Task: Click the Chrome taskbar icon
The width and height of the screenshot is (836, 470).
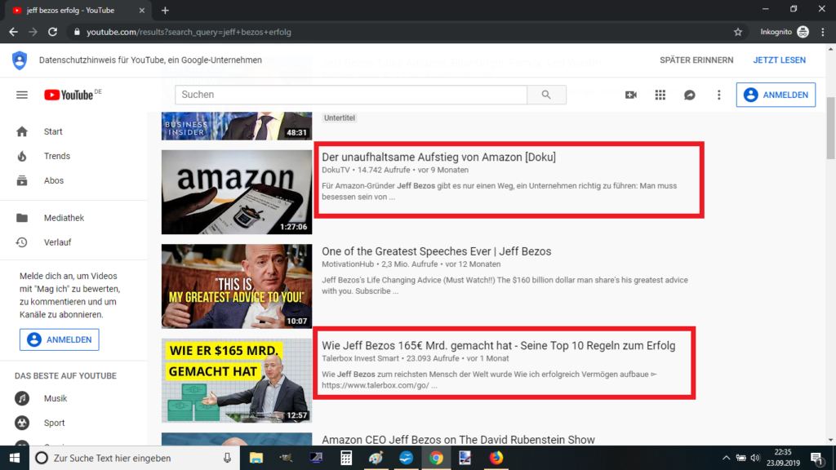Action: tap(436, 458)
